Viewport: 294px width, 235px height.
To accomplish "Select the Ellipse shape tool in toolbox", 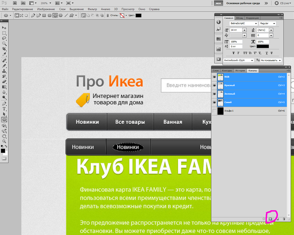I will (4, 120).
